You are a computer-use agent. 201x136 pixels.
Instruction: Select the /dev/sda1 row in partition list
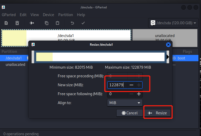[99, 58]
